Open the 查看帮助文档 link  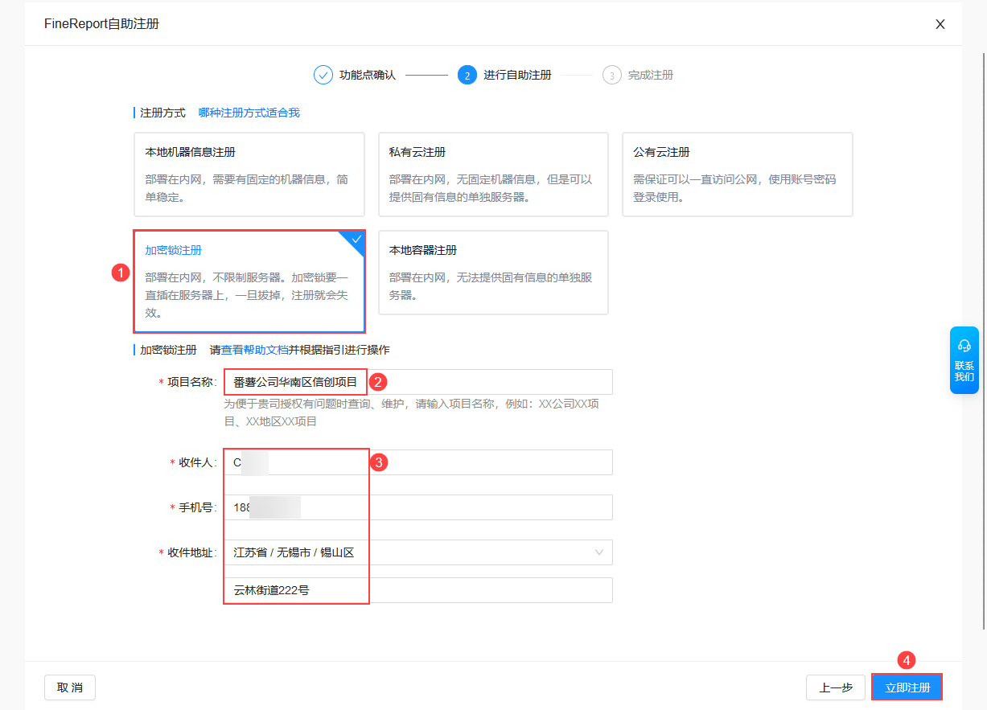click(255, 350)
